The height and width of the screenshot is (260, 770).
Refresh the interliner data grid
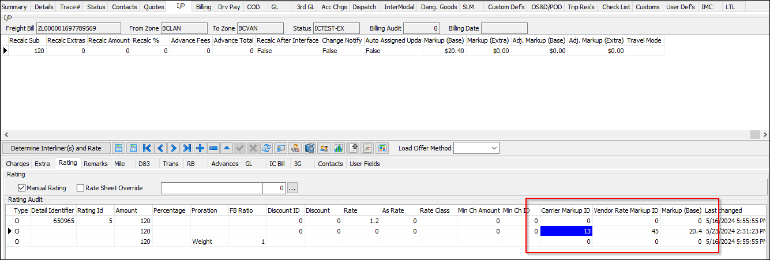click(266, 148)
